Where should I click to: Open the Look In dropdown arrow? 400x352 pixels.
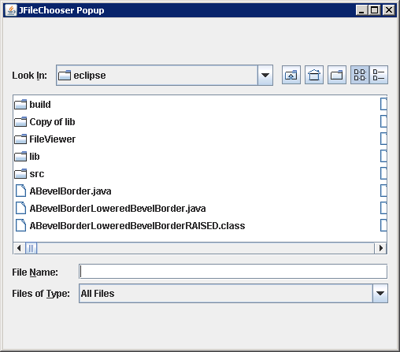click(x=265, y=76)
